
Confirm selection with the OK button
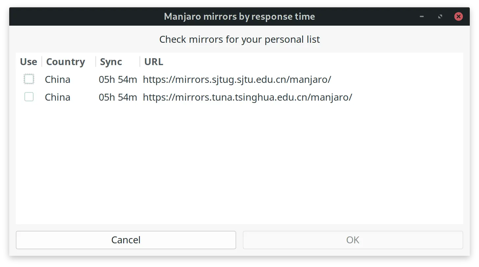point(353,240)
